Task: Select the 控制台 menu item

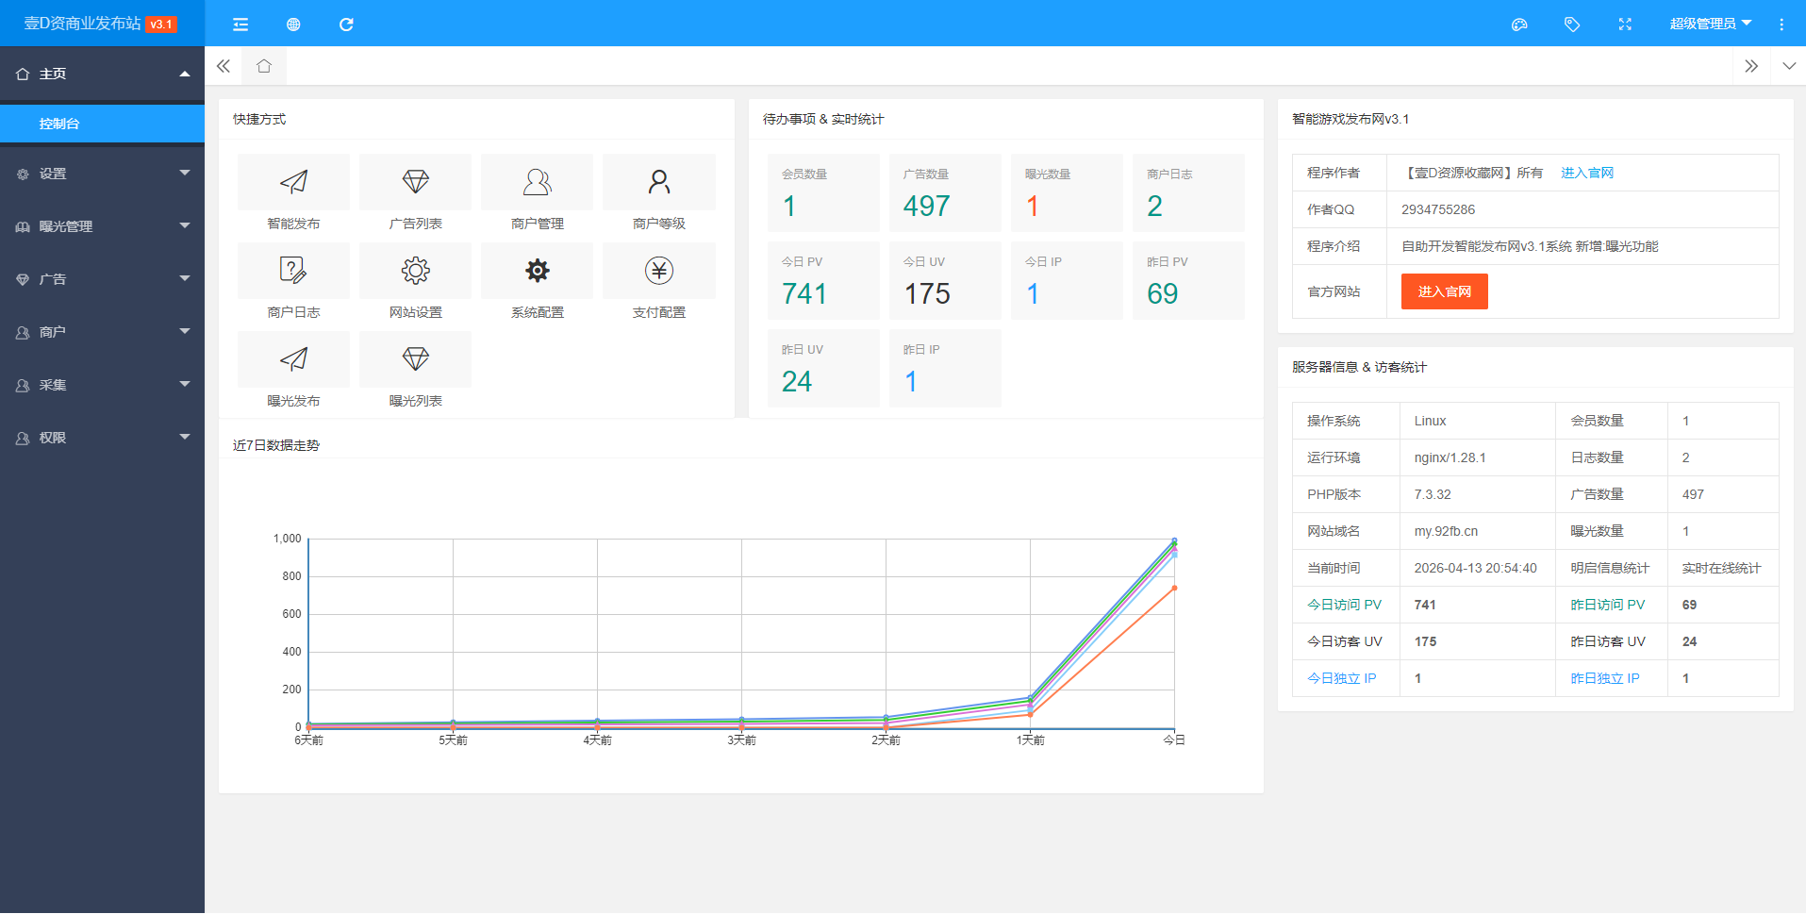Action: [102, 124]
